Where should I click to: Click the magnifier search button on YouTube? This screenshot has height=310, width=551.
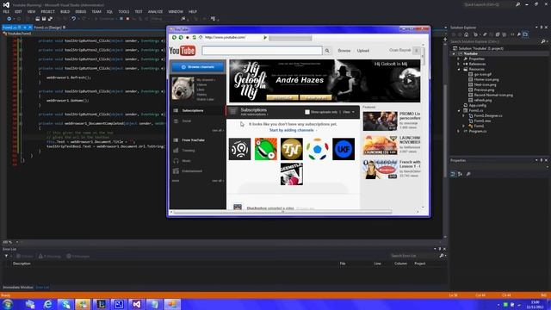click(x=327, y=51)
